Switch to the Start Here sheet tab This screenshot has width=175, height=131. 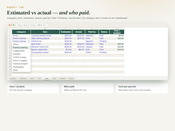tap(13, 79)
